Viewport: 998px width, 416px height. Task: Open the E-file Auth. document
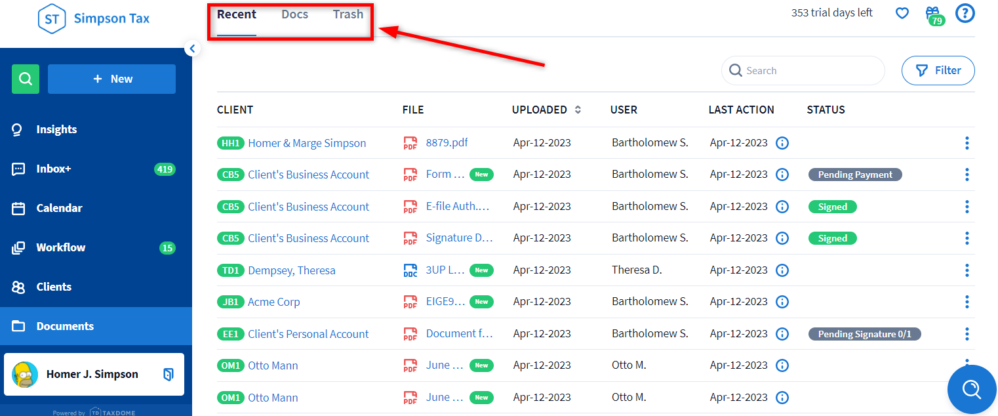pos(458,206)
